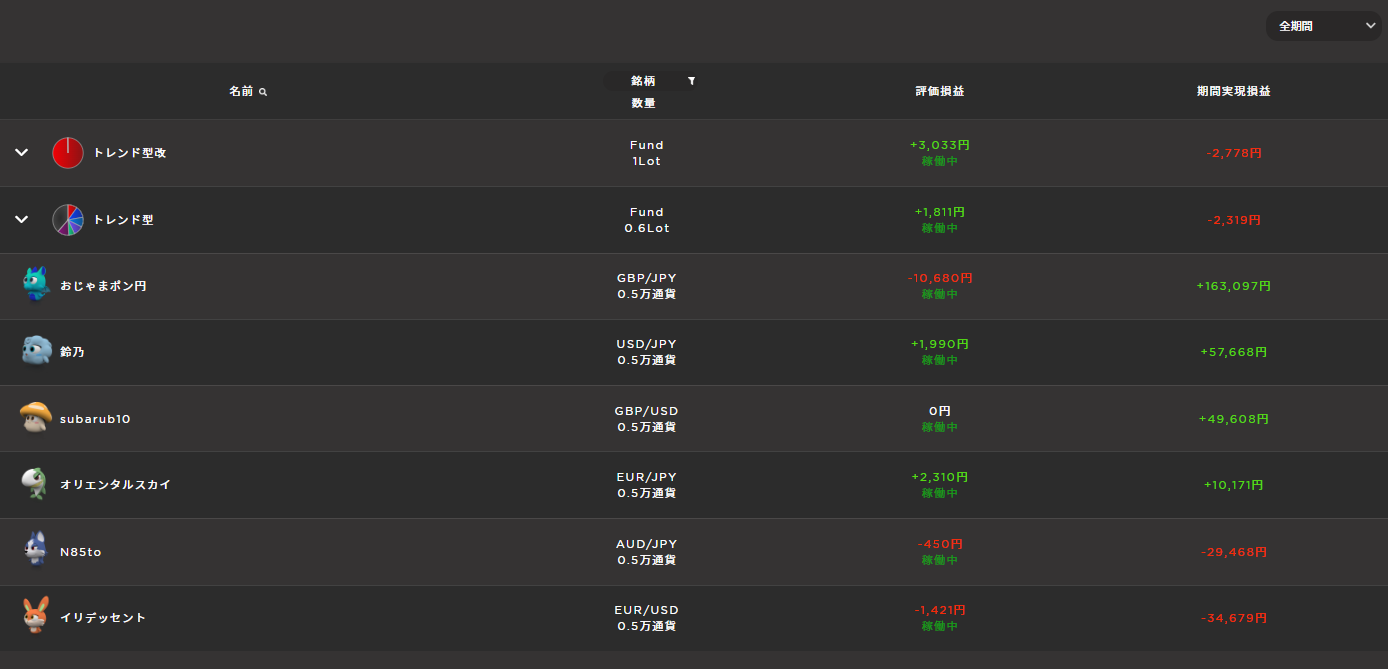Click the red pie chart of トレンド型改

click(68, 153)
